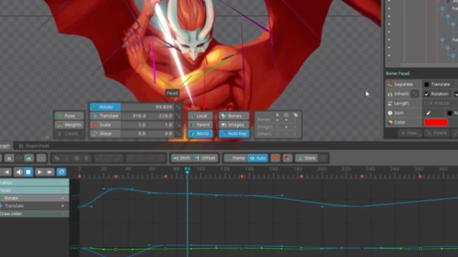Select the Pose tool

tap(69, 116)
